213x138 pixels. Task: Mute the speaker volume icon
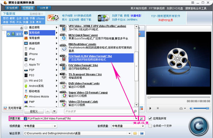click(x=191, y=108)
